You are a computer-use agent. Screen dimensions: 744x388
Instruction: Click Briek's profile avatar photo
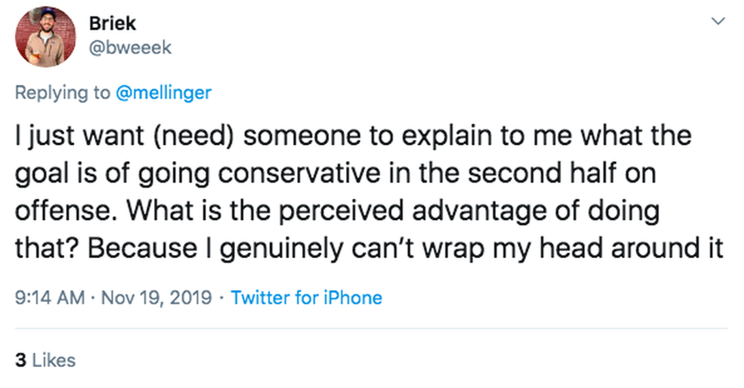45,37
